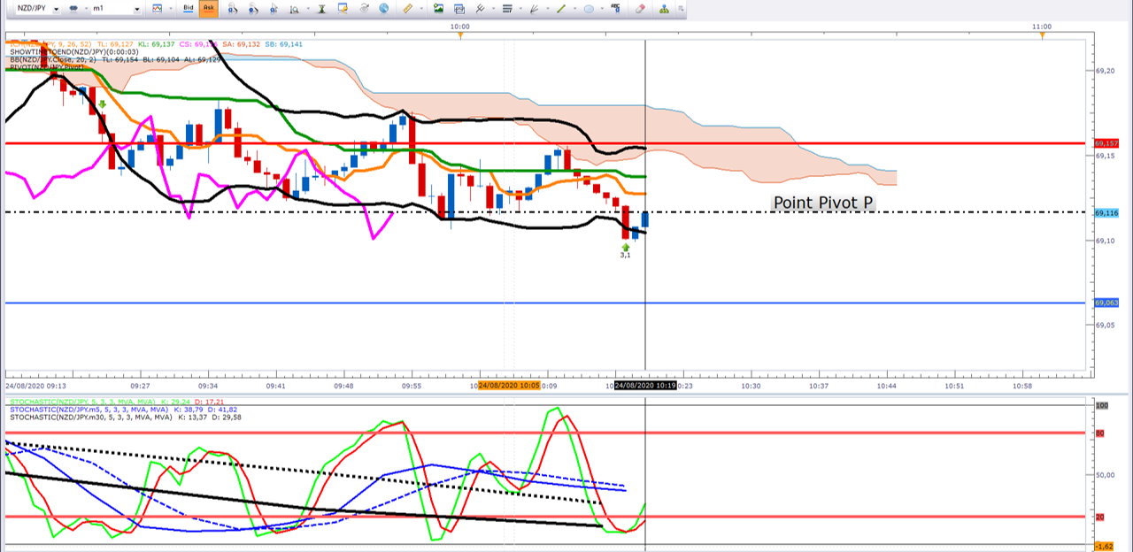Click the red 69,157 price label
The height and width of the screenshot is (552, 1133).
pyautogui.click(x=1106, y=143)
